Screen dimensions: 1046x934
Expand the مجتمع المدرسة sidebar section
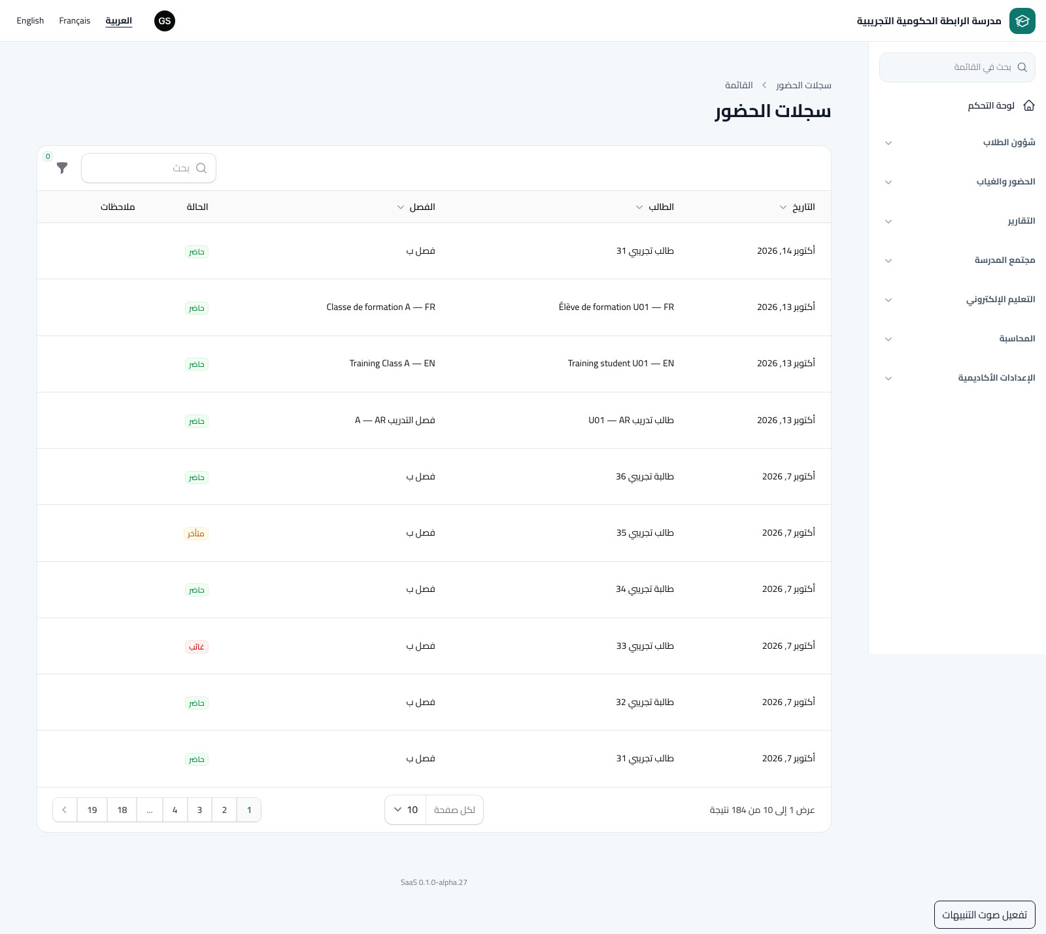tap(957, 260)
